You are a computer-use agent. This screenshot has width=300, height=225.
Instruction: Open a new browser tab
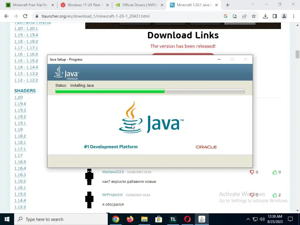pos(227,5)
